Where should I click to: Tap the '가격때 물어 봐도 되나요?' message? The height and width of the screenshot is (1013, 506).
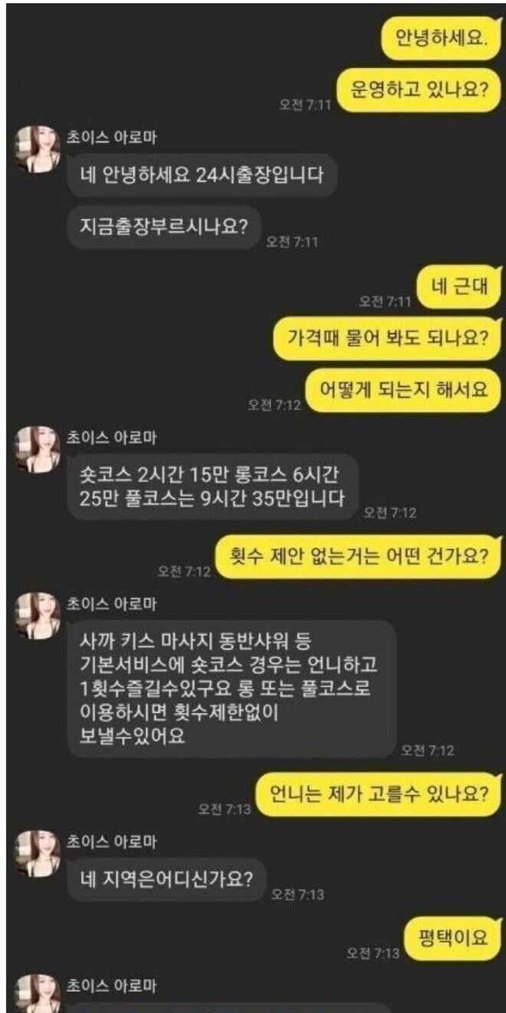tap(387, 339)
